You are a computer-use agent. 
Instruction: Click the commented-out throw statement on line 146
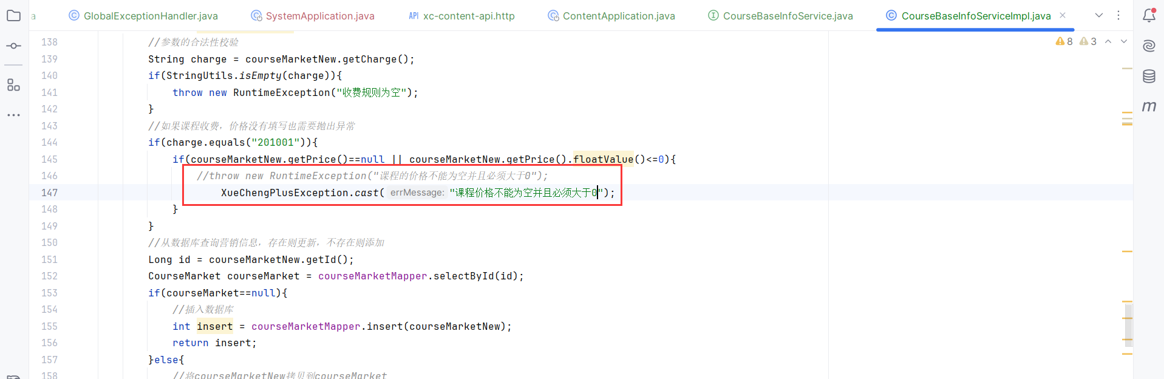[372, 176]
